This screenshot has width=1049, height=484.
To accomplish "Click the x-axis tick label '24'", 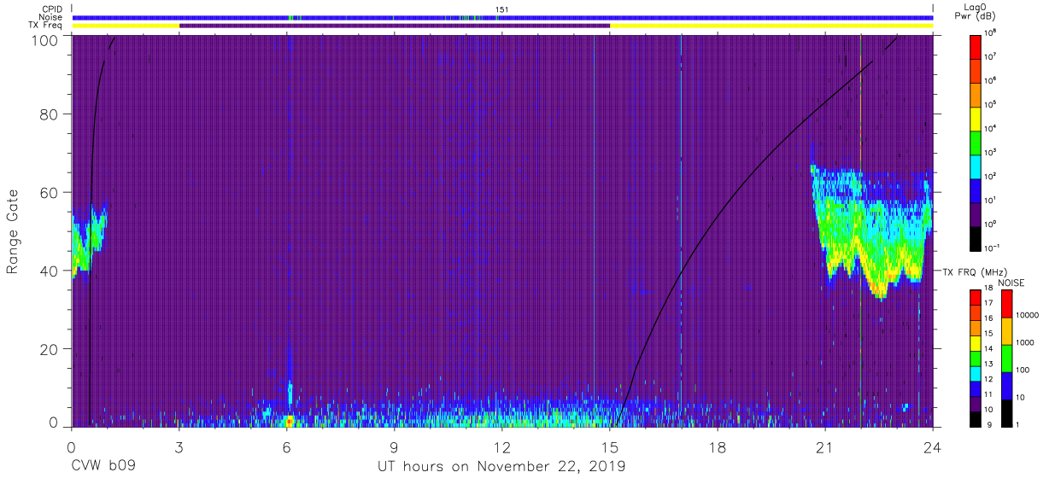I will (x=932, y=446).
